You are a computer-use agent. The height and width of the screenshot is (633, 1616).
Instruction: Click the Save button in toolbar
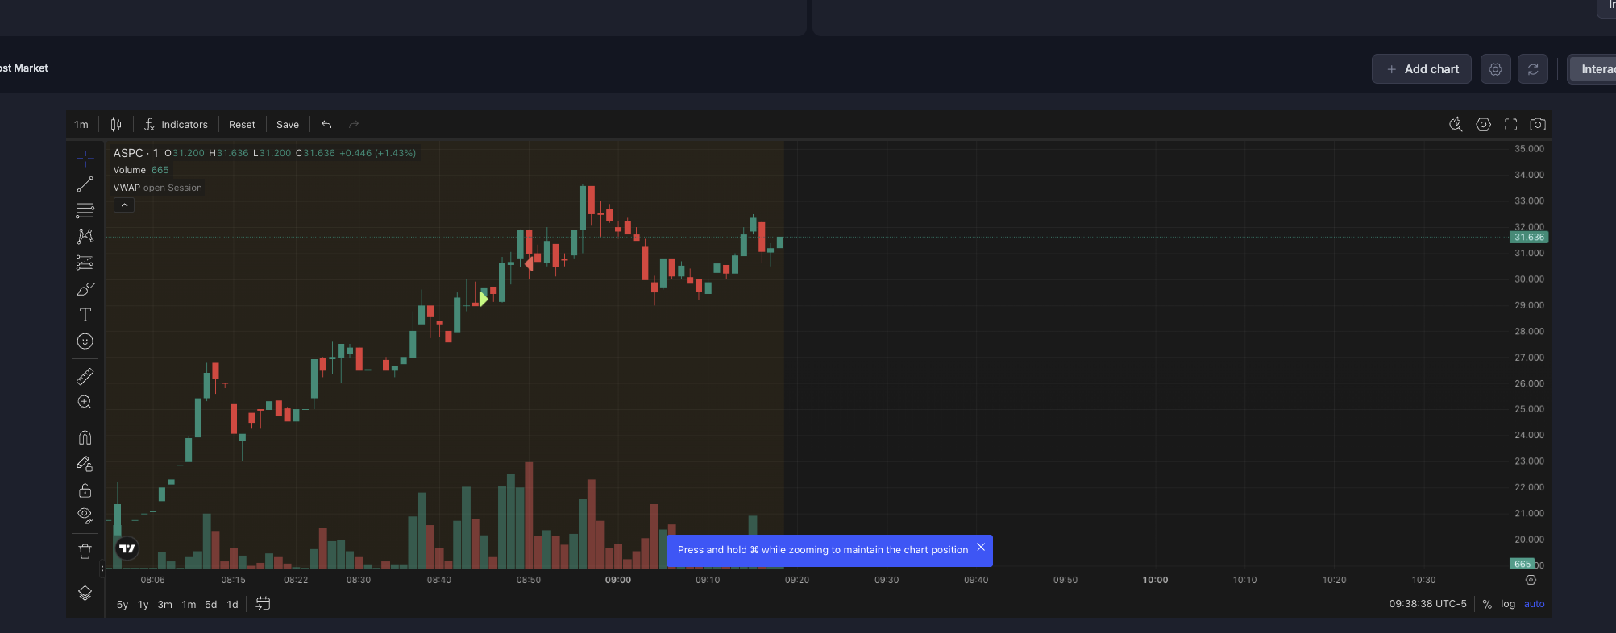(287, 125)
